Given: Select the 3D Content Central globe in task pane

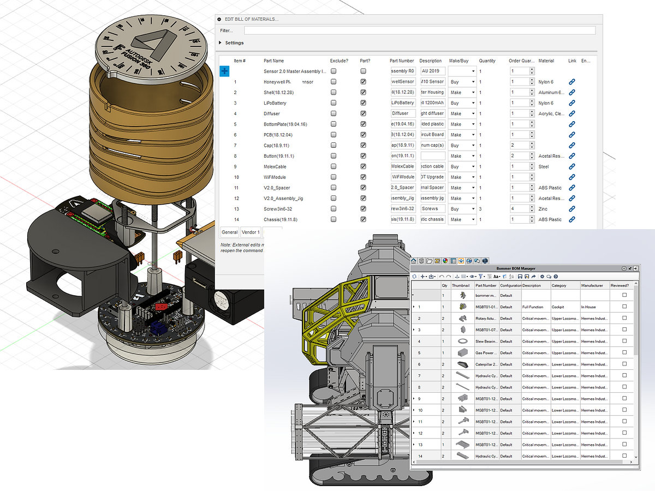Looking at the screenshot, I should (x=445, y=261).
